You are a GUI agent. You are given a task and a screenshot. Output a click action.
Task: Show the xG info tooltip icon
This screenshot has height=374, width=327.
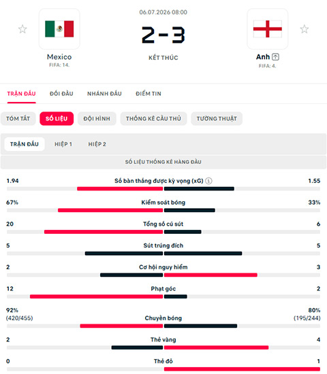[208, 181]
